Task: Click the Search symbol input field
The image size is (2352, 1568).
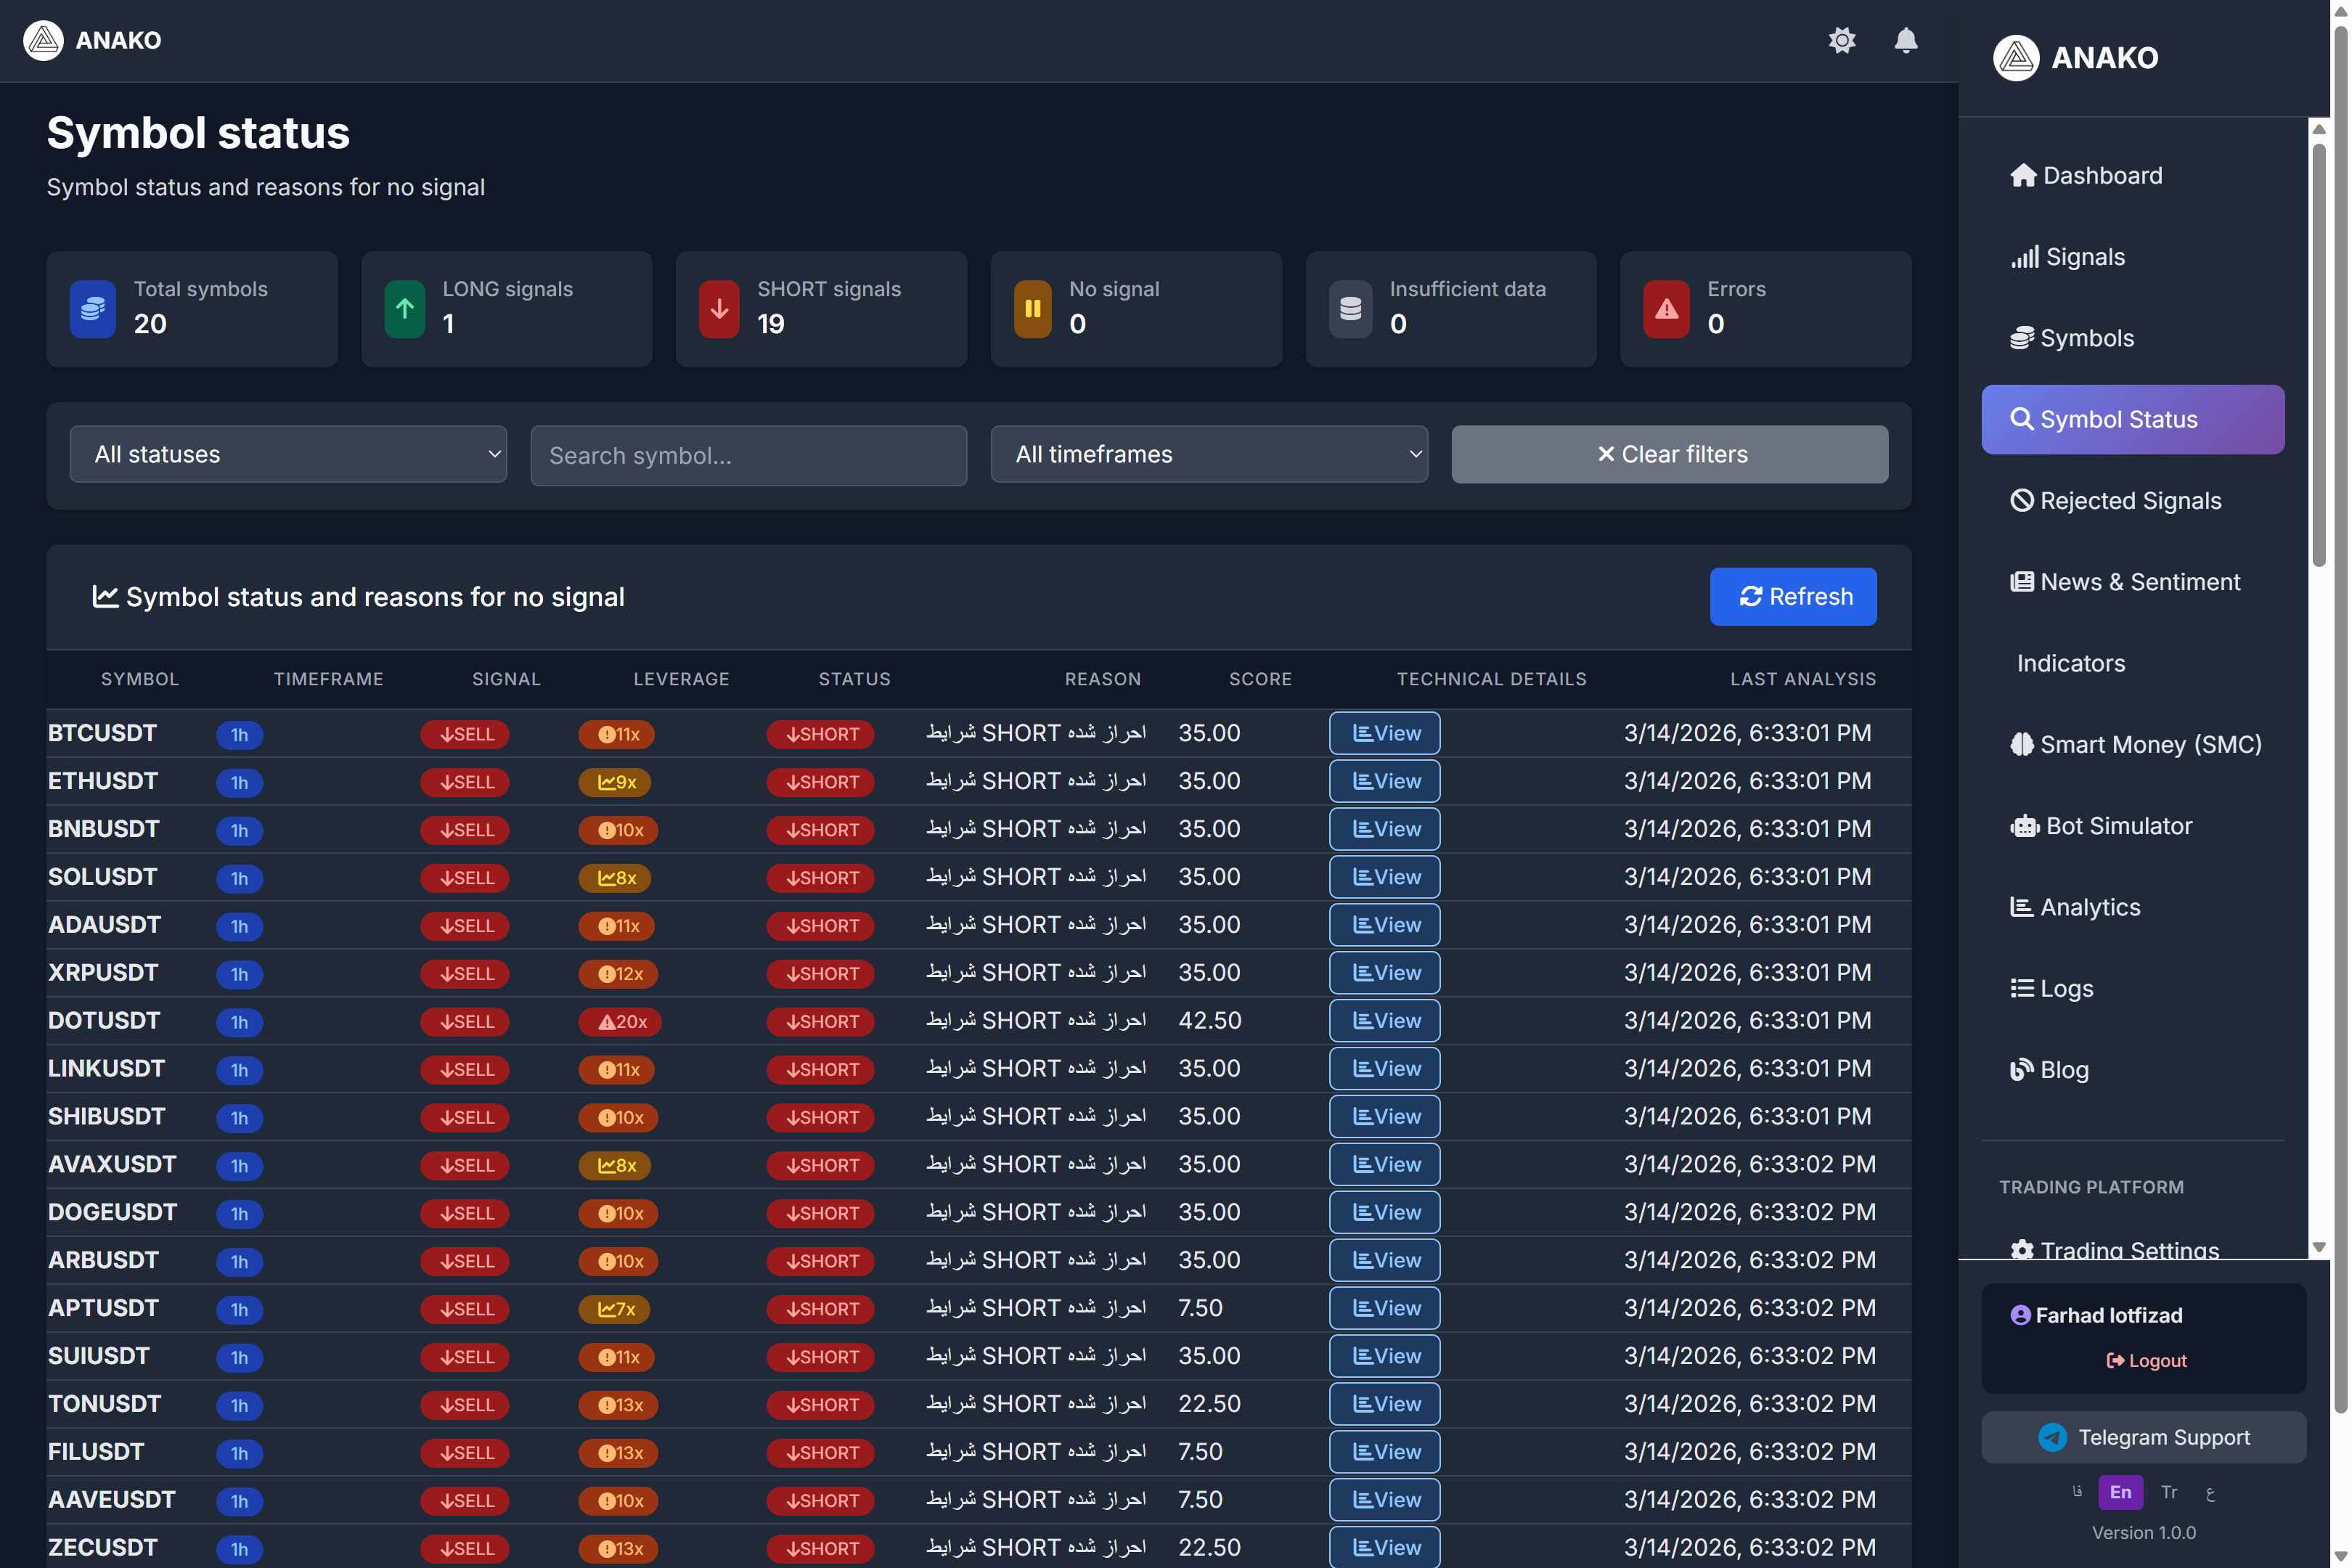Action: tap(748, 455)
